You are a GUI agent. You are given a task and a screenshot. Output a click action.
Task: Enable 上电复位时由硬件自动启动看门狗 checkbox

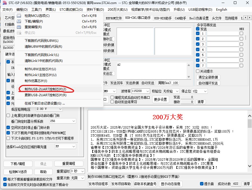(8, 115)
